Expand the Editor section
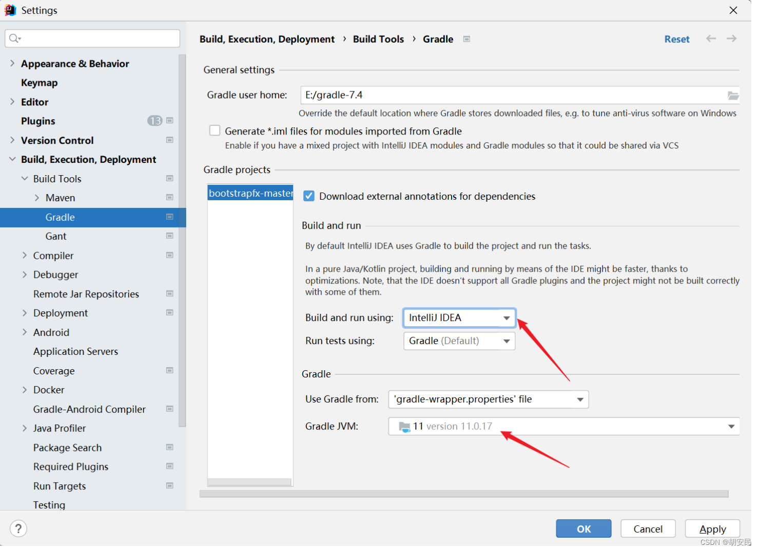Viewport: 759px width, 551px height. (x=12, y=103)
